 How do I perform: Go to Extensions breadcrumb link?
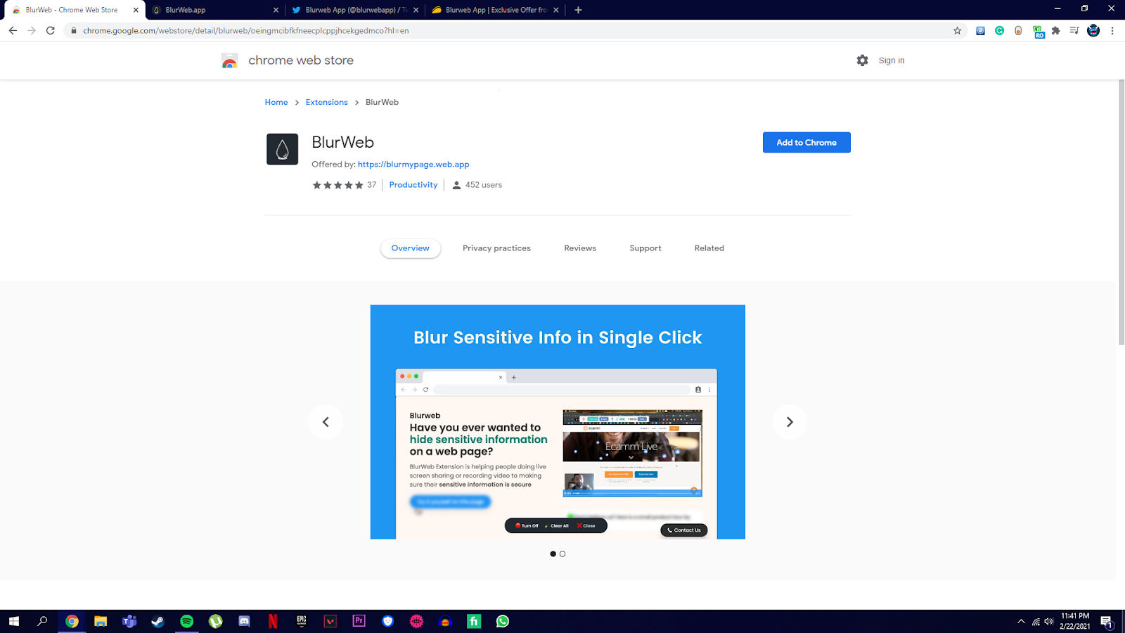[327, 102]
